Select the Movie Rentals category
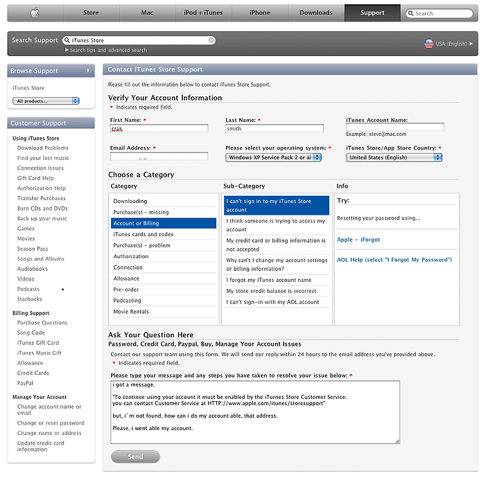This screenshot has width=499, height=480. 164,312
